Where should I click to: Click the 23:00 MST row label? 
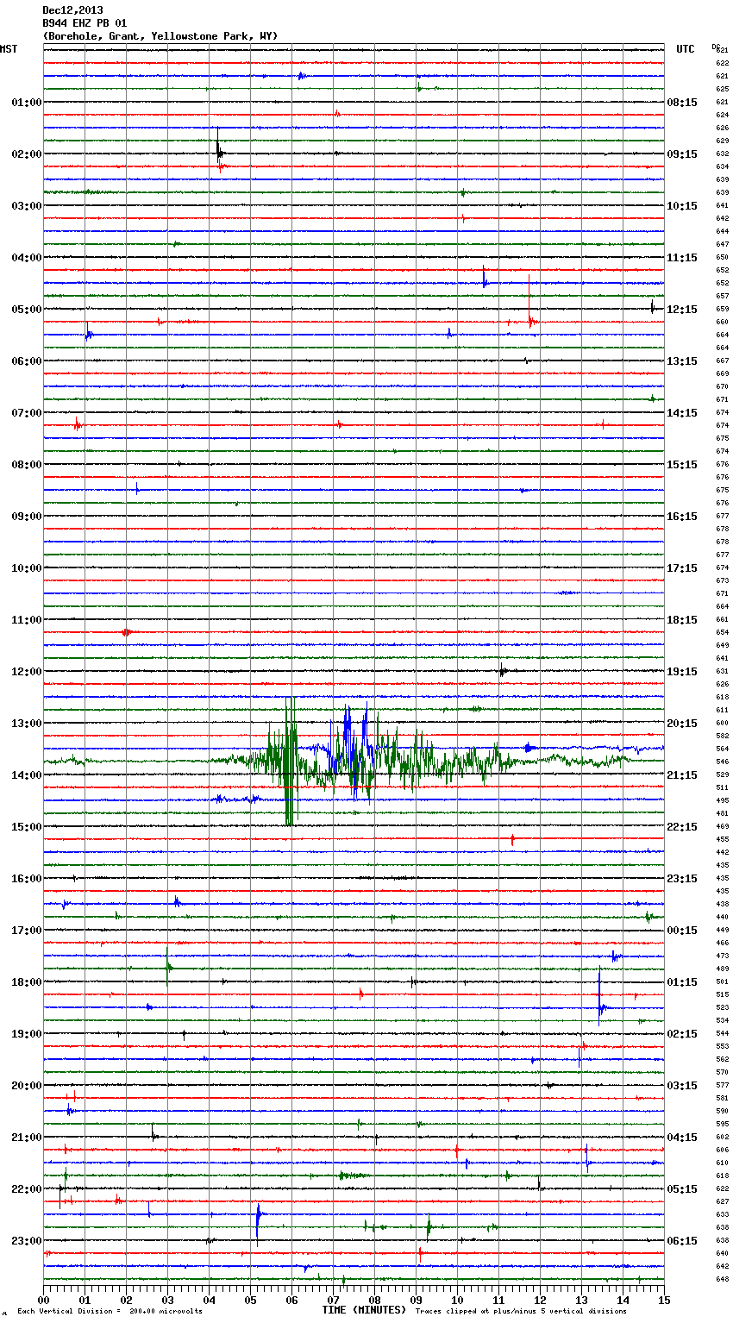pos(27,1240)
